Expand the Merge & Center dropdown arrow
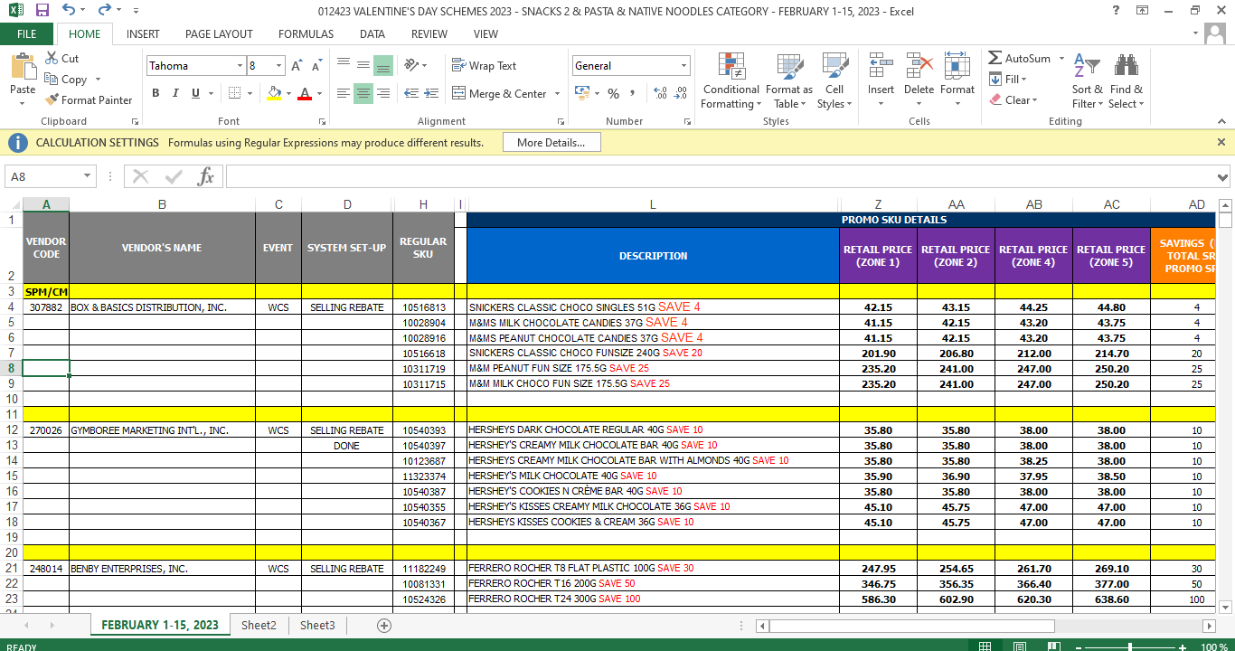 [557, 93]
